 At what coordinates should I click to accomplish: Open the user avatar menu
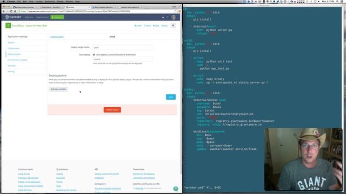point(174,17)
